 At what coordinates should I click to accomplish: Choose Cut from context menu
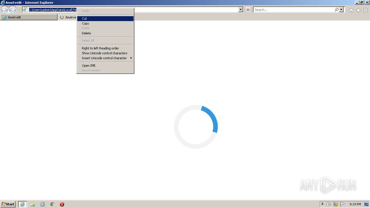click(105, 18)
